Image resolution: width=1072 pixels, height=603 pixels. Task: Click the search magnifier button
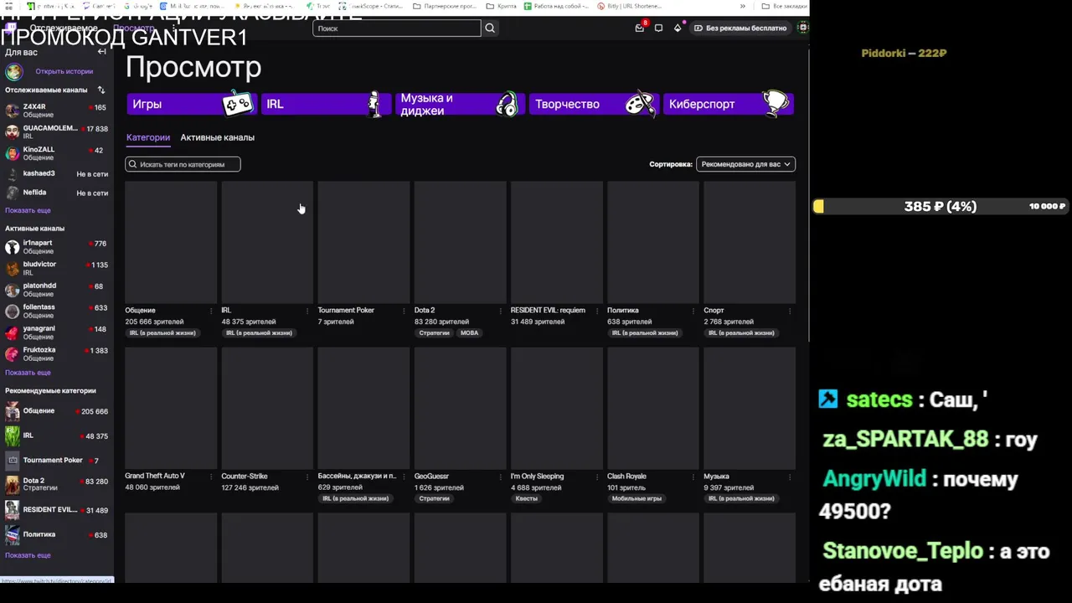point(490,28)
